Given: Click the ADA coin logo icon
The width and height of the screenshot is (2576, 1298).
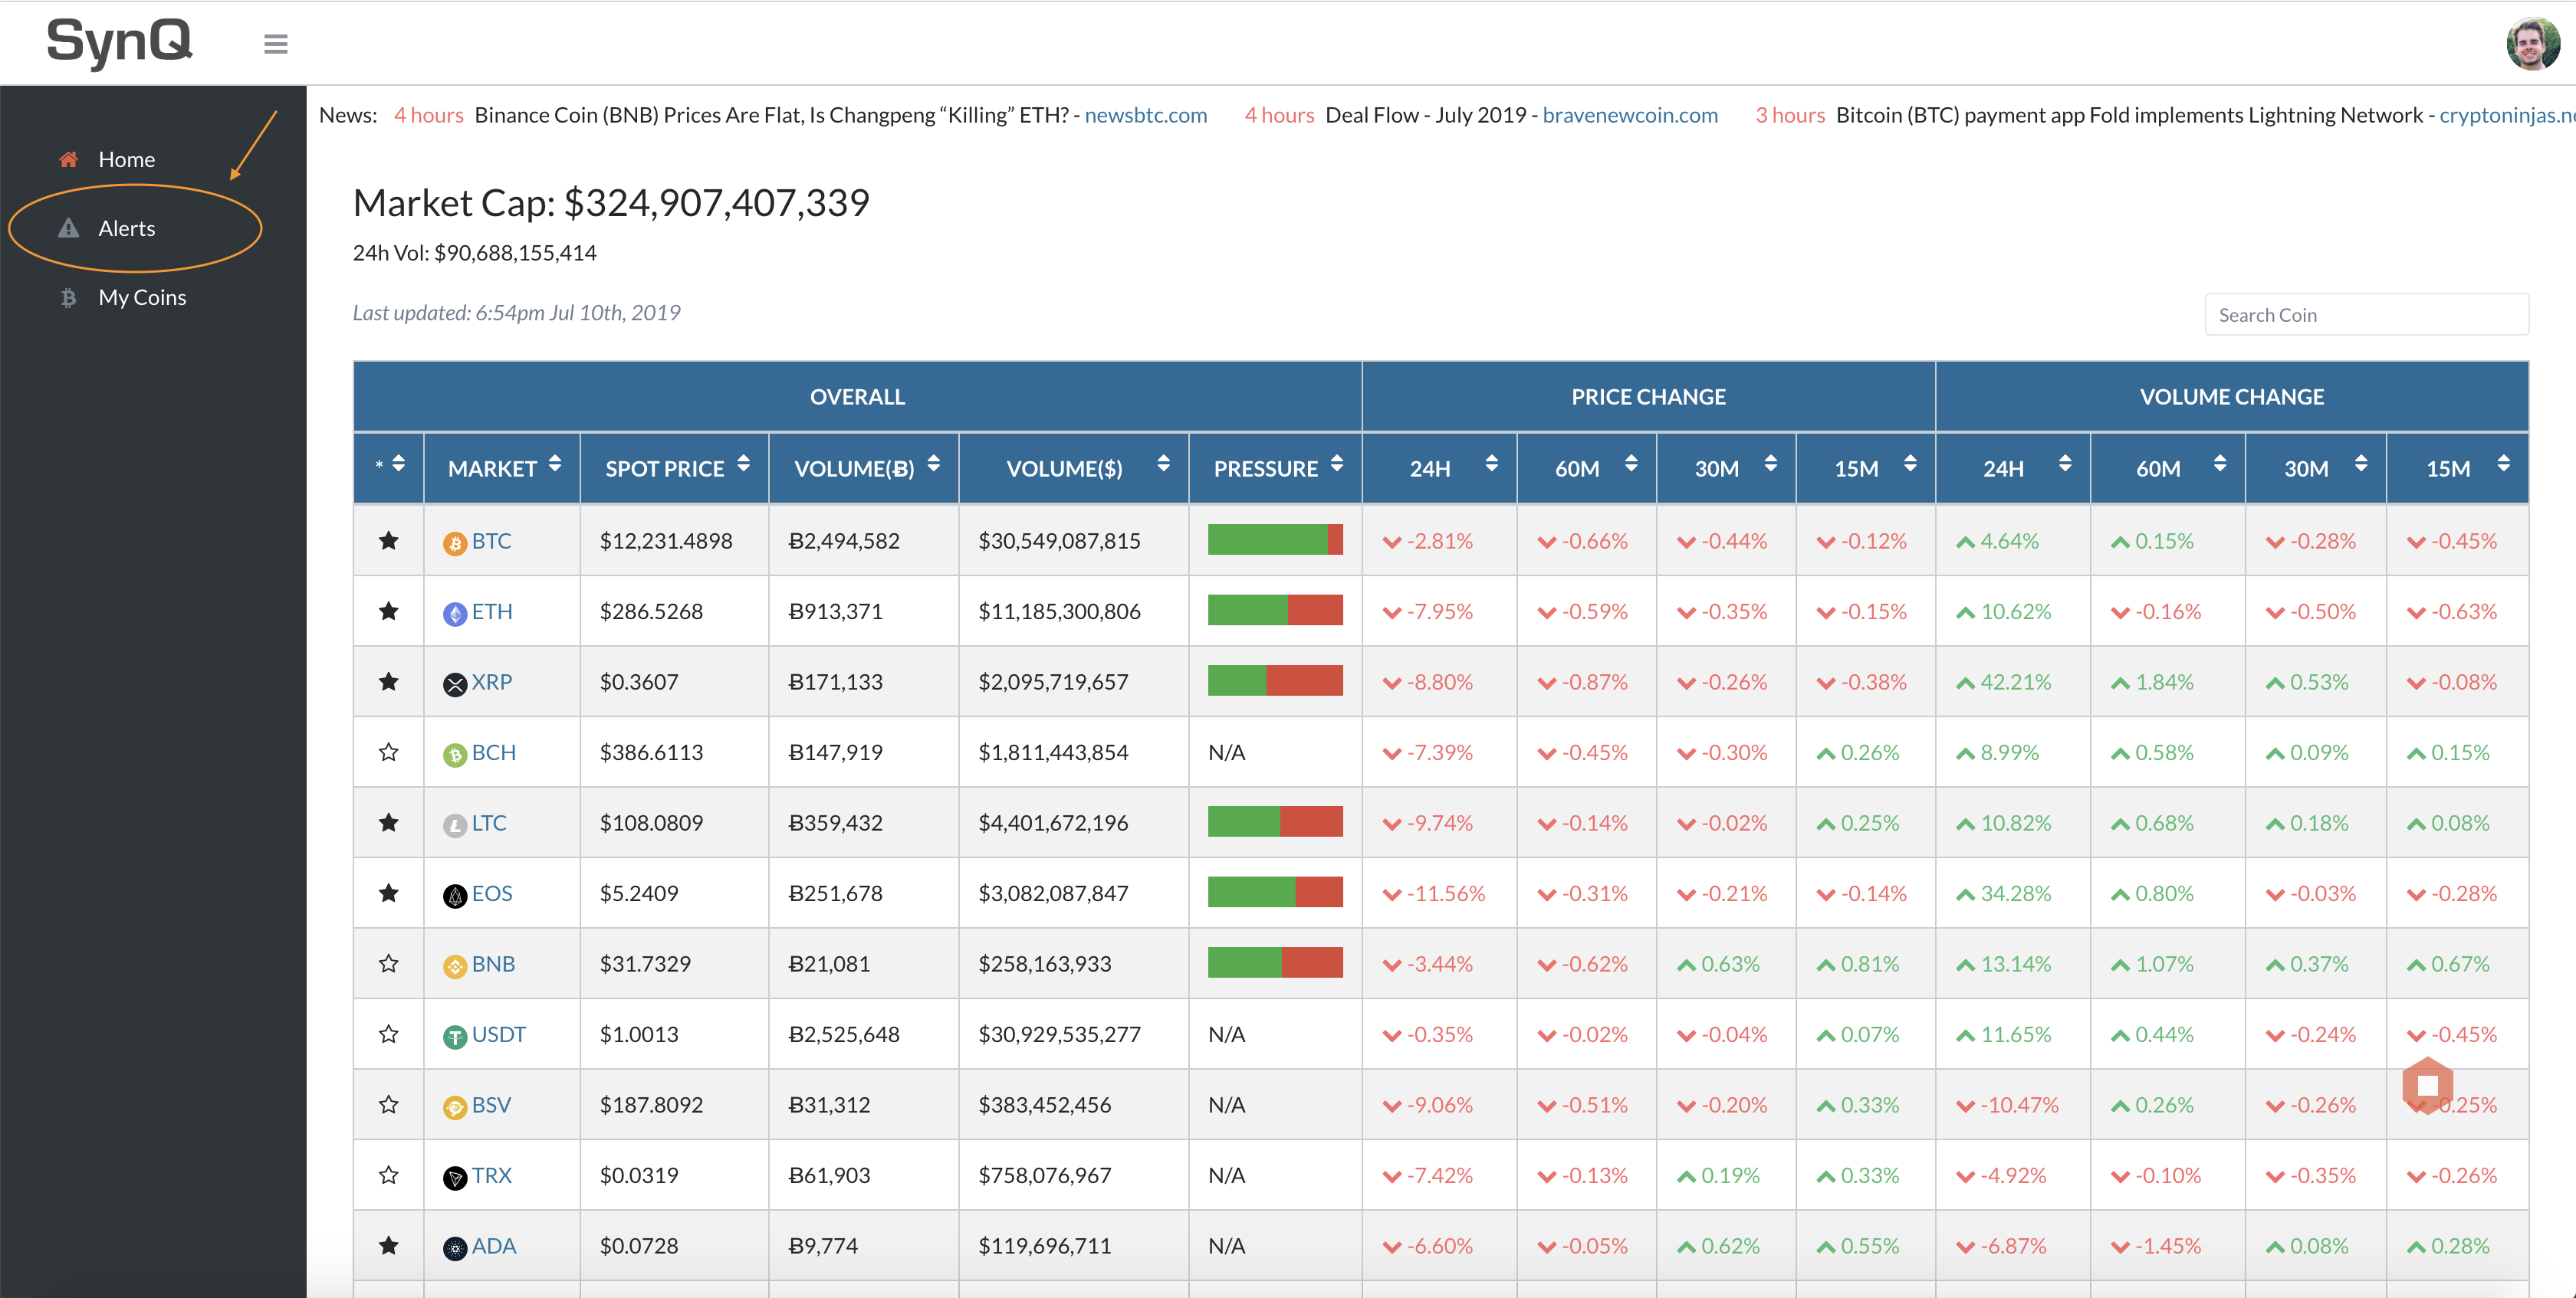Looking at the screenshot, I should (455, 1248).
